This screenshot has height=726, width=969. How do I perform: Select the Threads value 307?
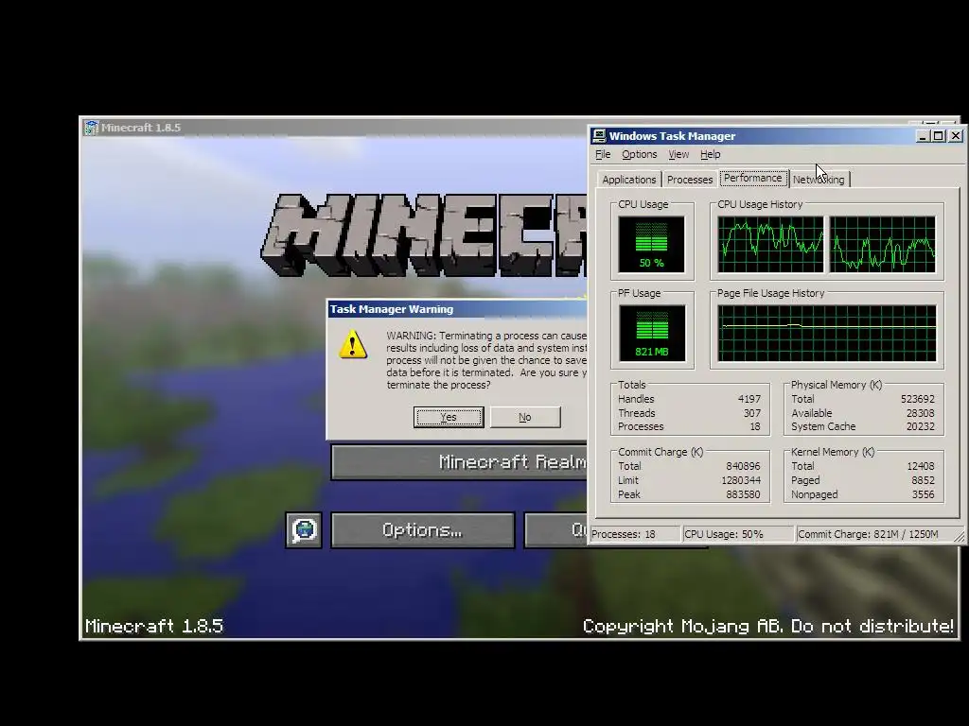click(x=752, y=413)
